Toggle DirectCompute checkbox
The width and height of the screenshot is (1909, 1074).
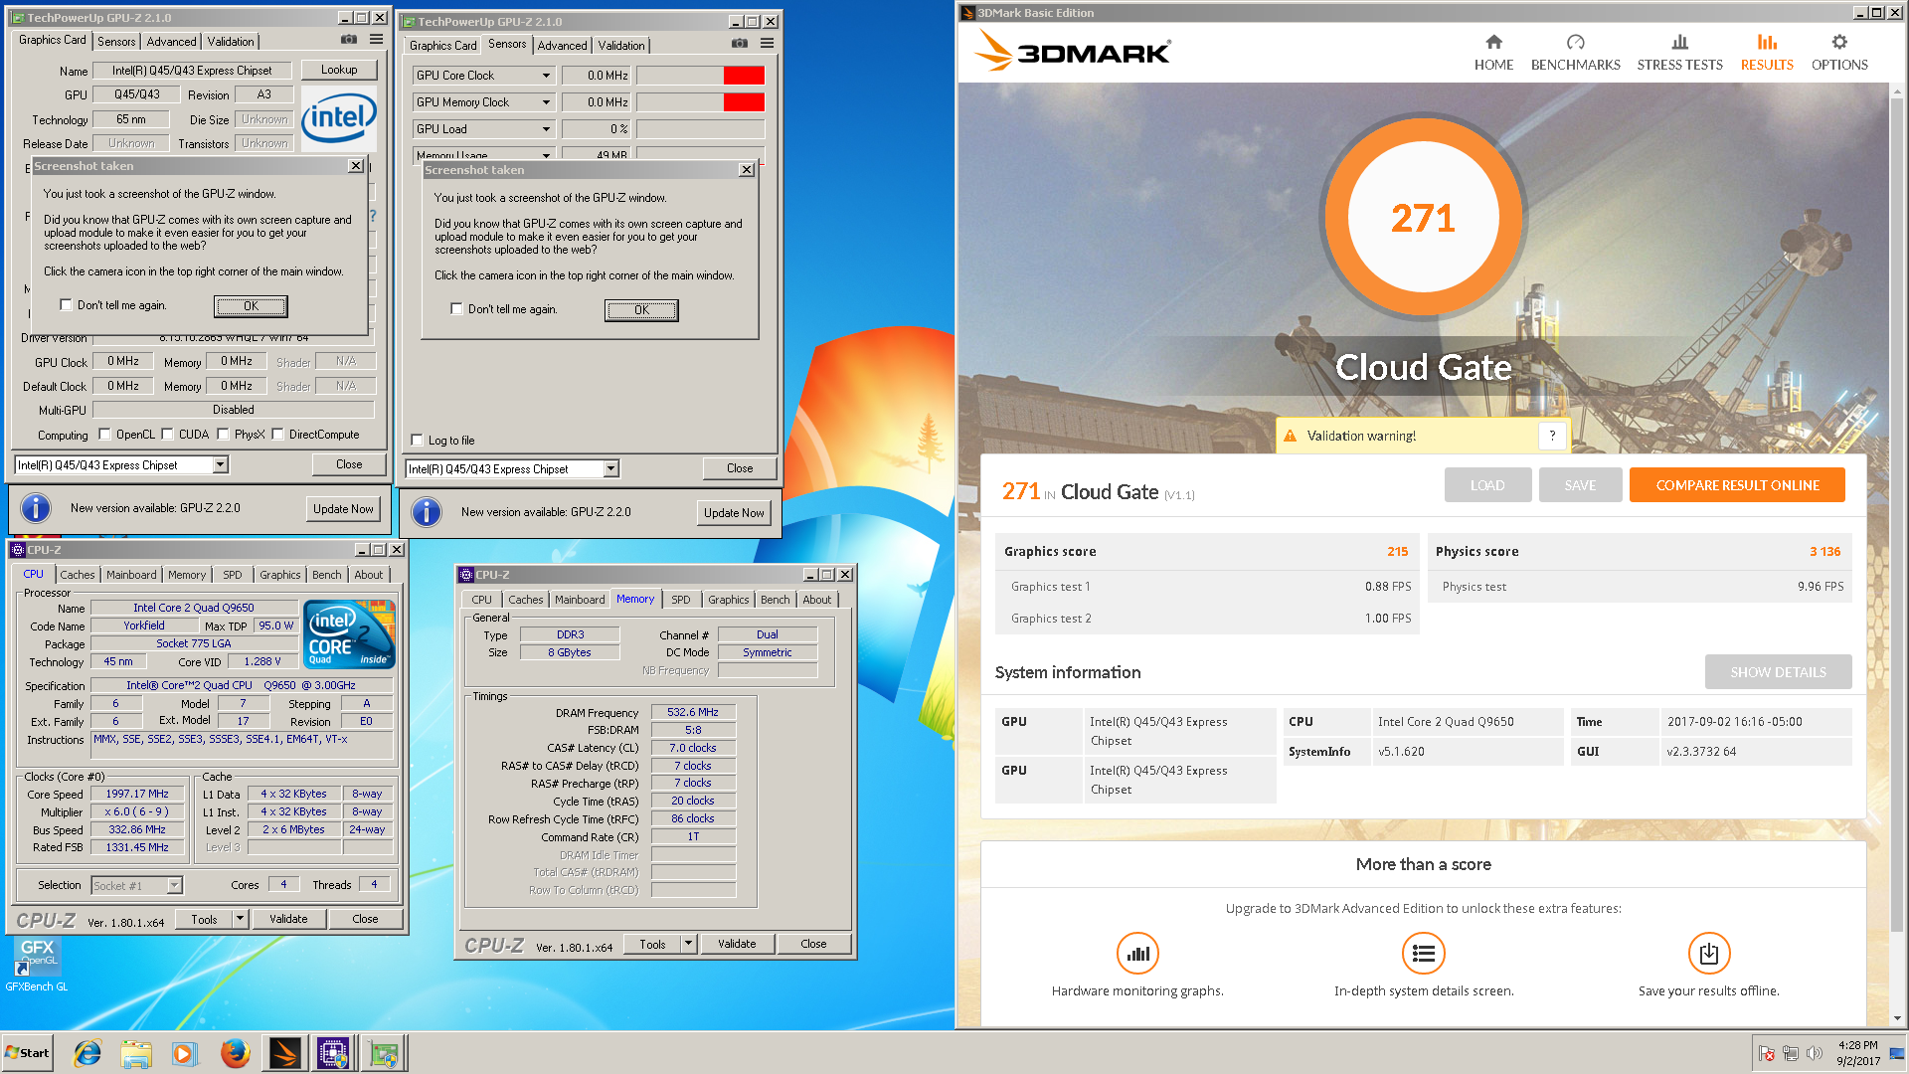pyautogui.click(x=277, y=435)
